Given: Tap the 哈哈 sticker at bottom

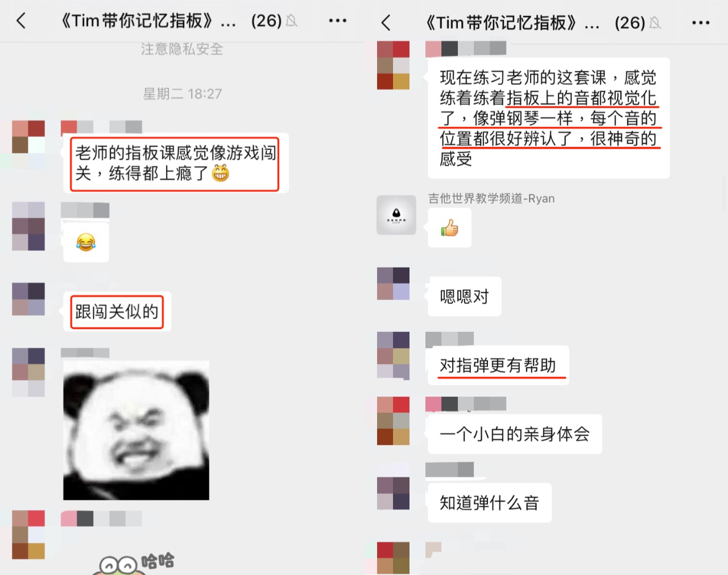Looking at the screenshot, I should click(136, 563).
